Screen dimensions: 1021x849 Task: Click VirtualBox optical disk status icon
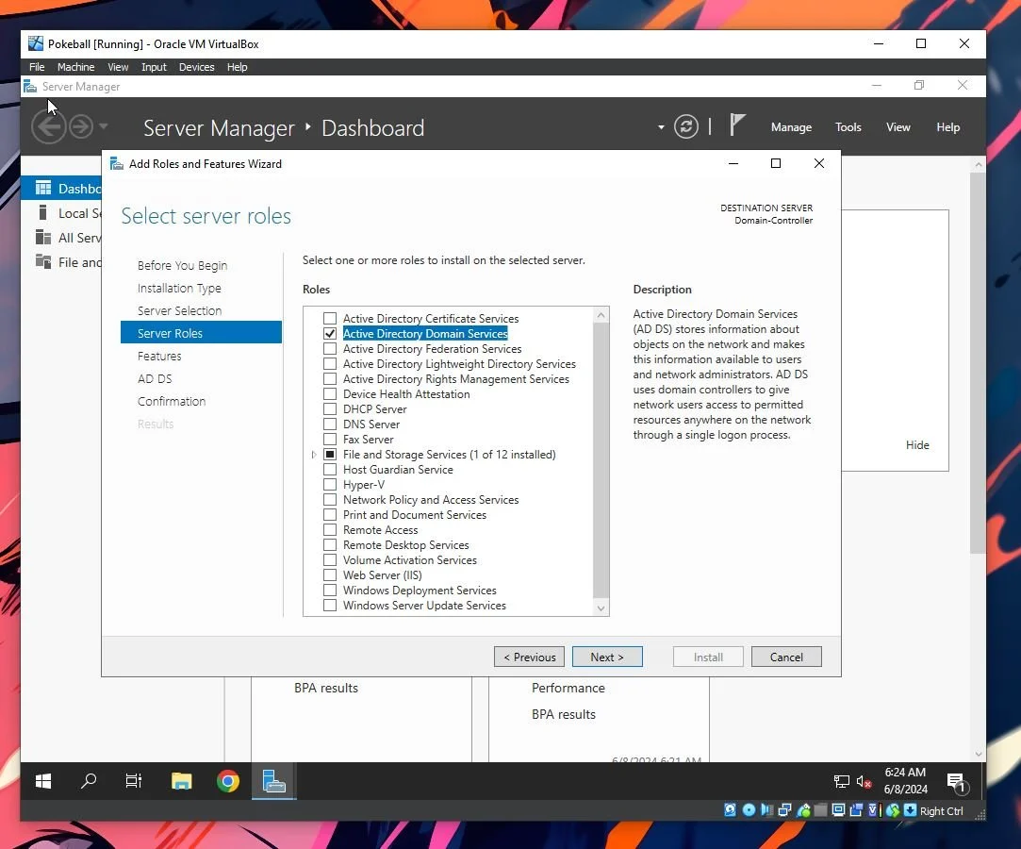(749, 810)
